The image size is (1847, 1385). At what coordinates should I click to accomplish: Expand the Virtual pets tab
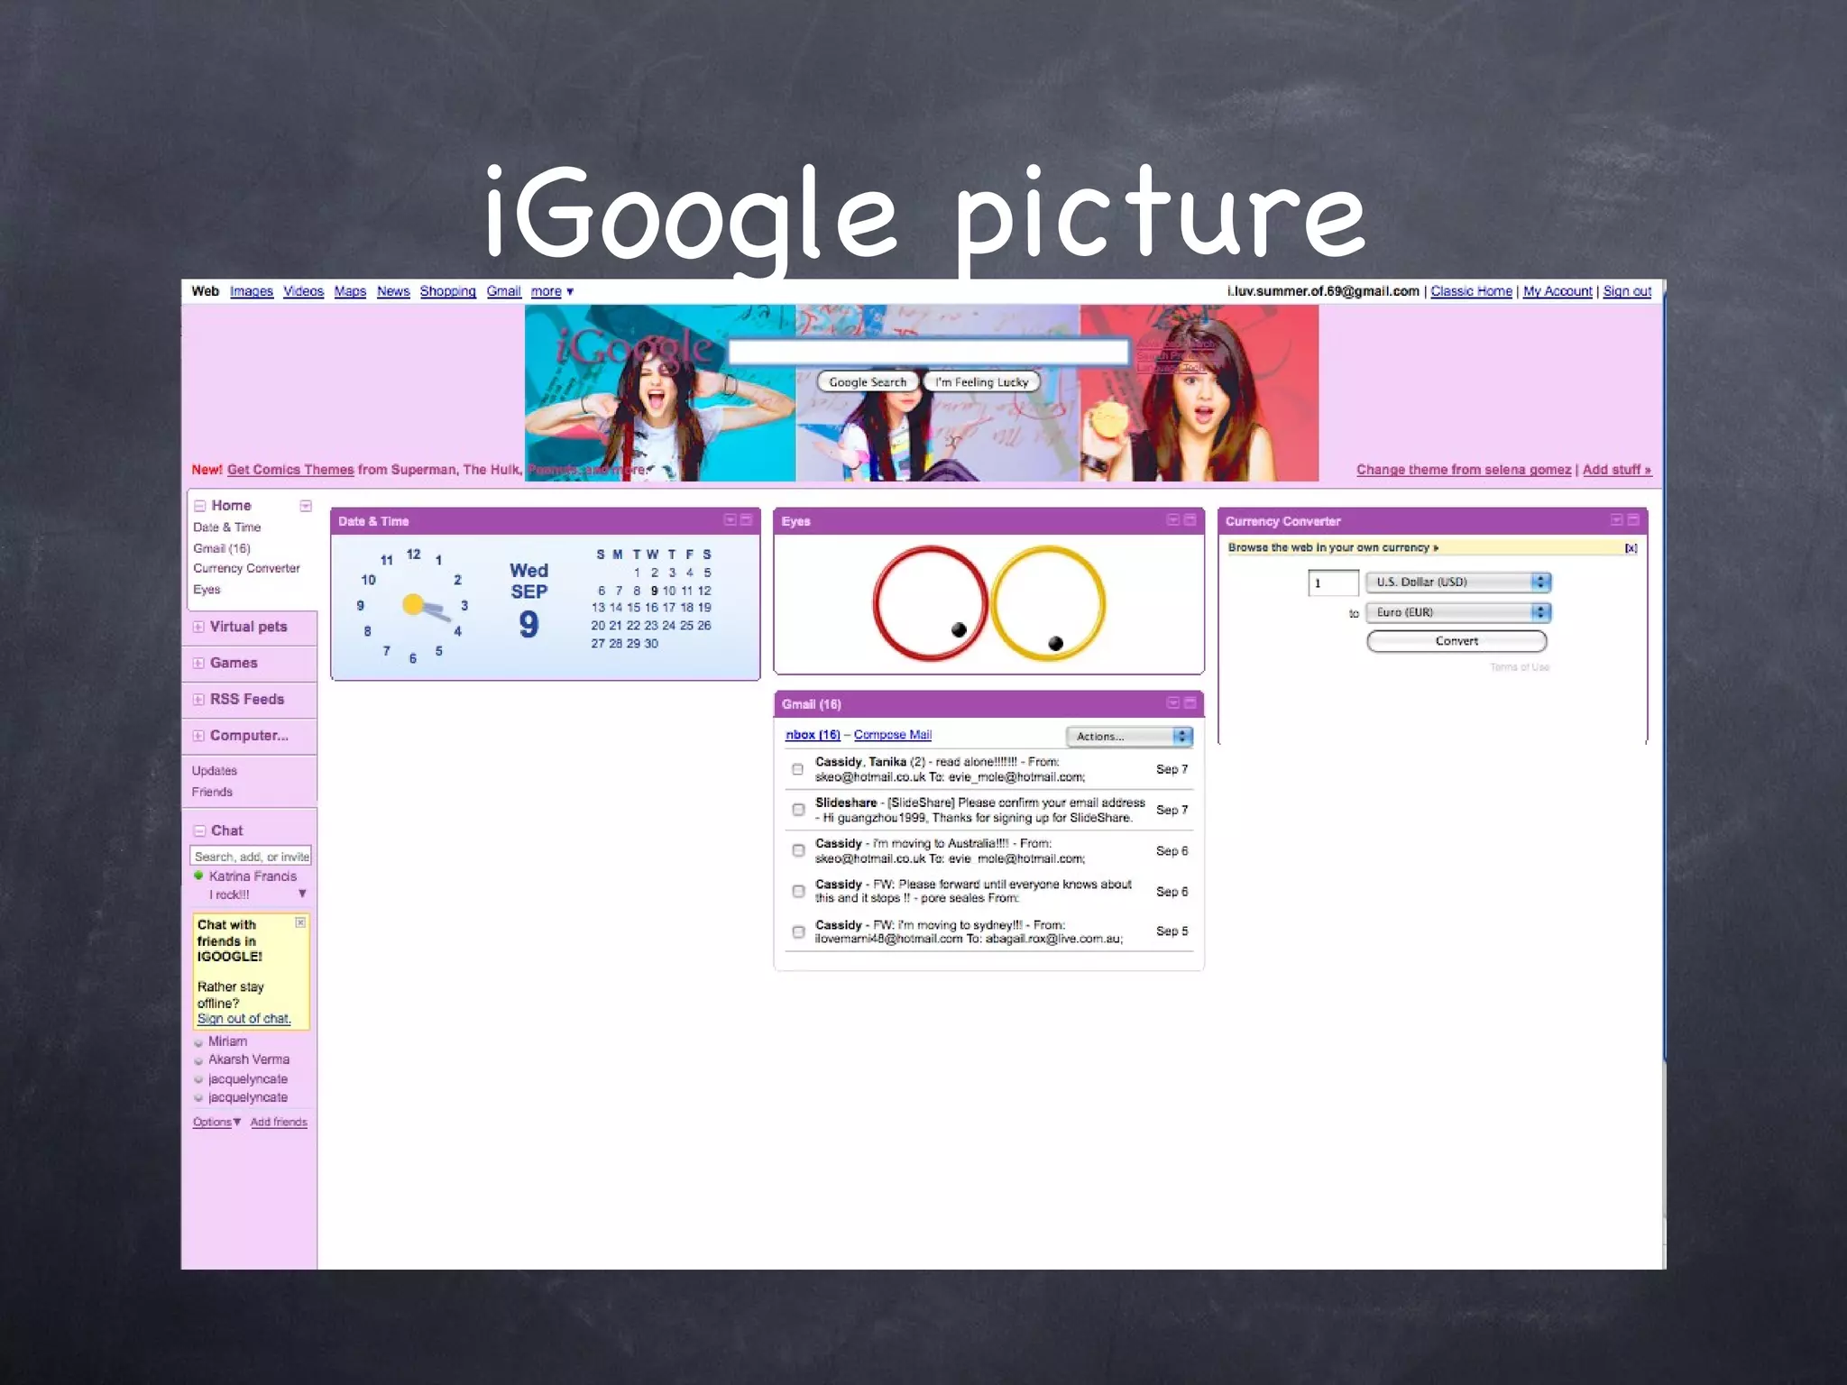[198, 627]
